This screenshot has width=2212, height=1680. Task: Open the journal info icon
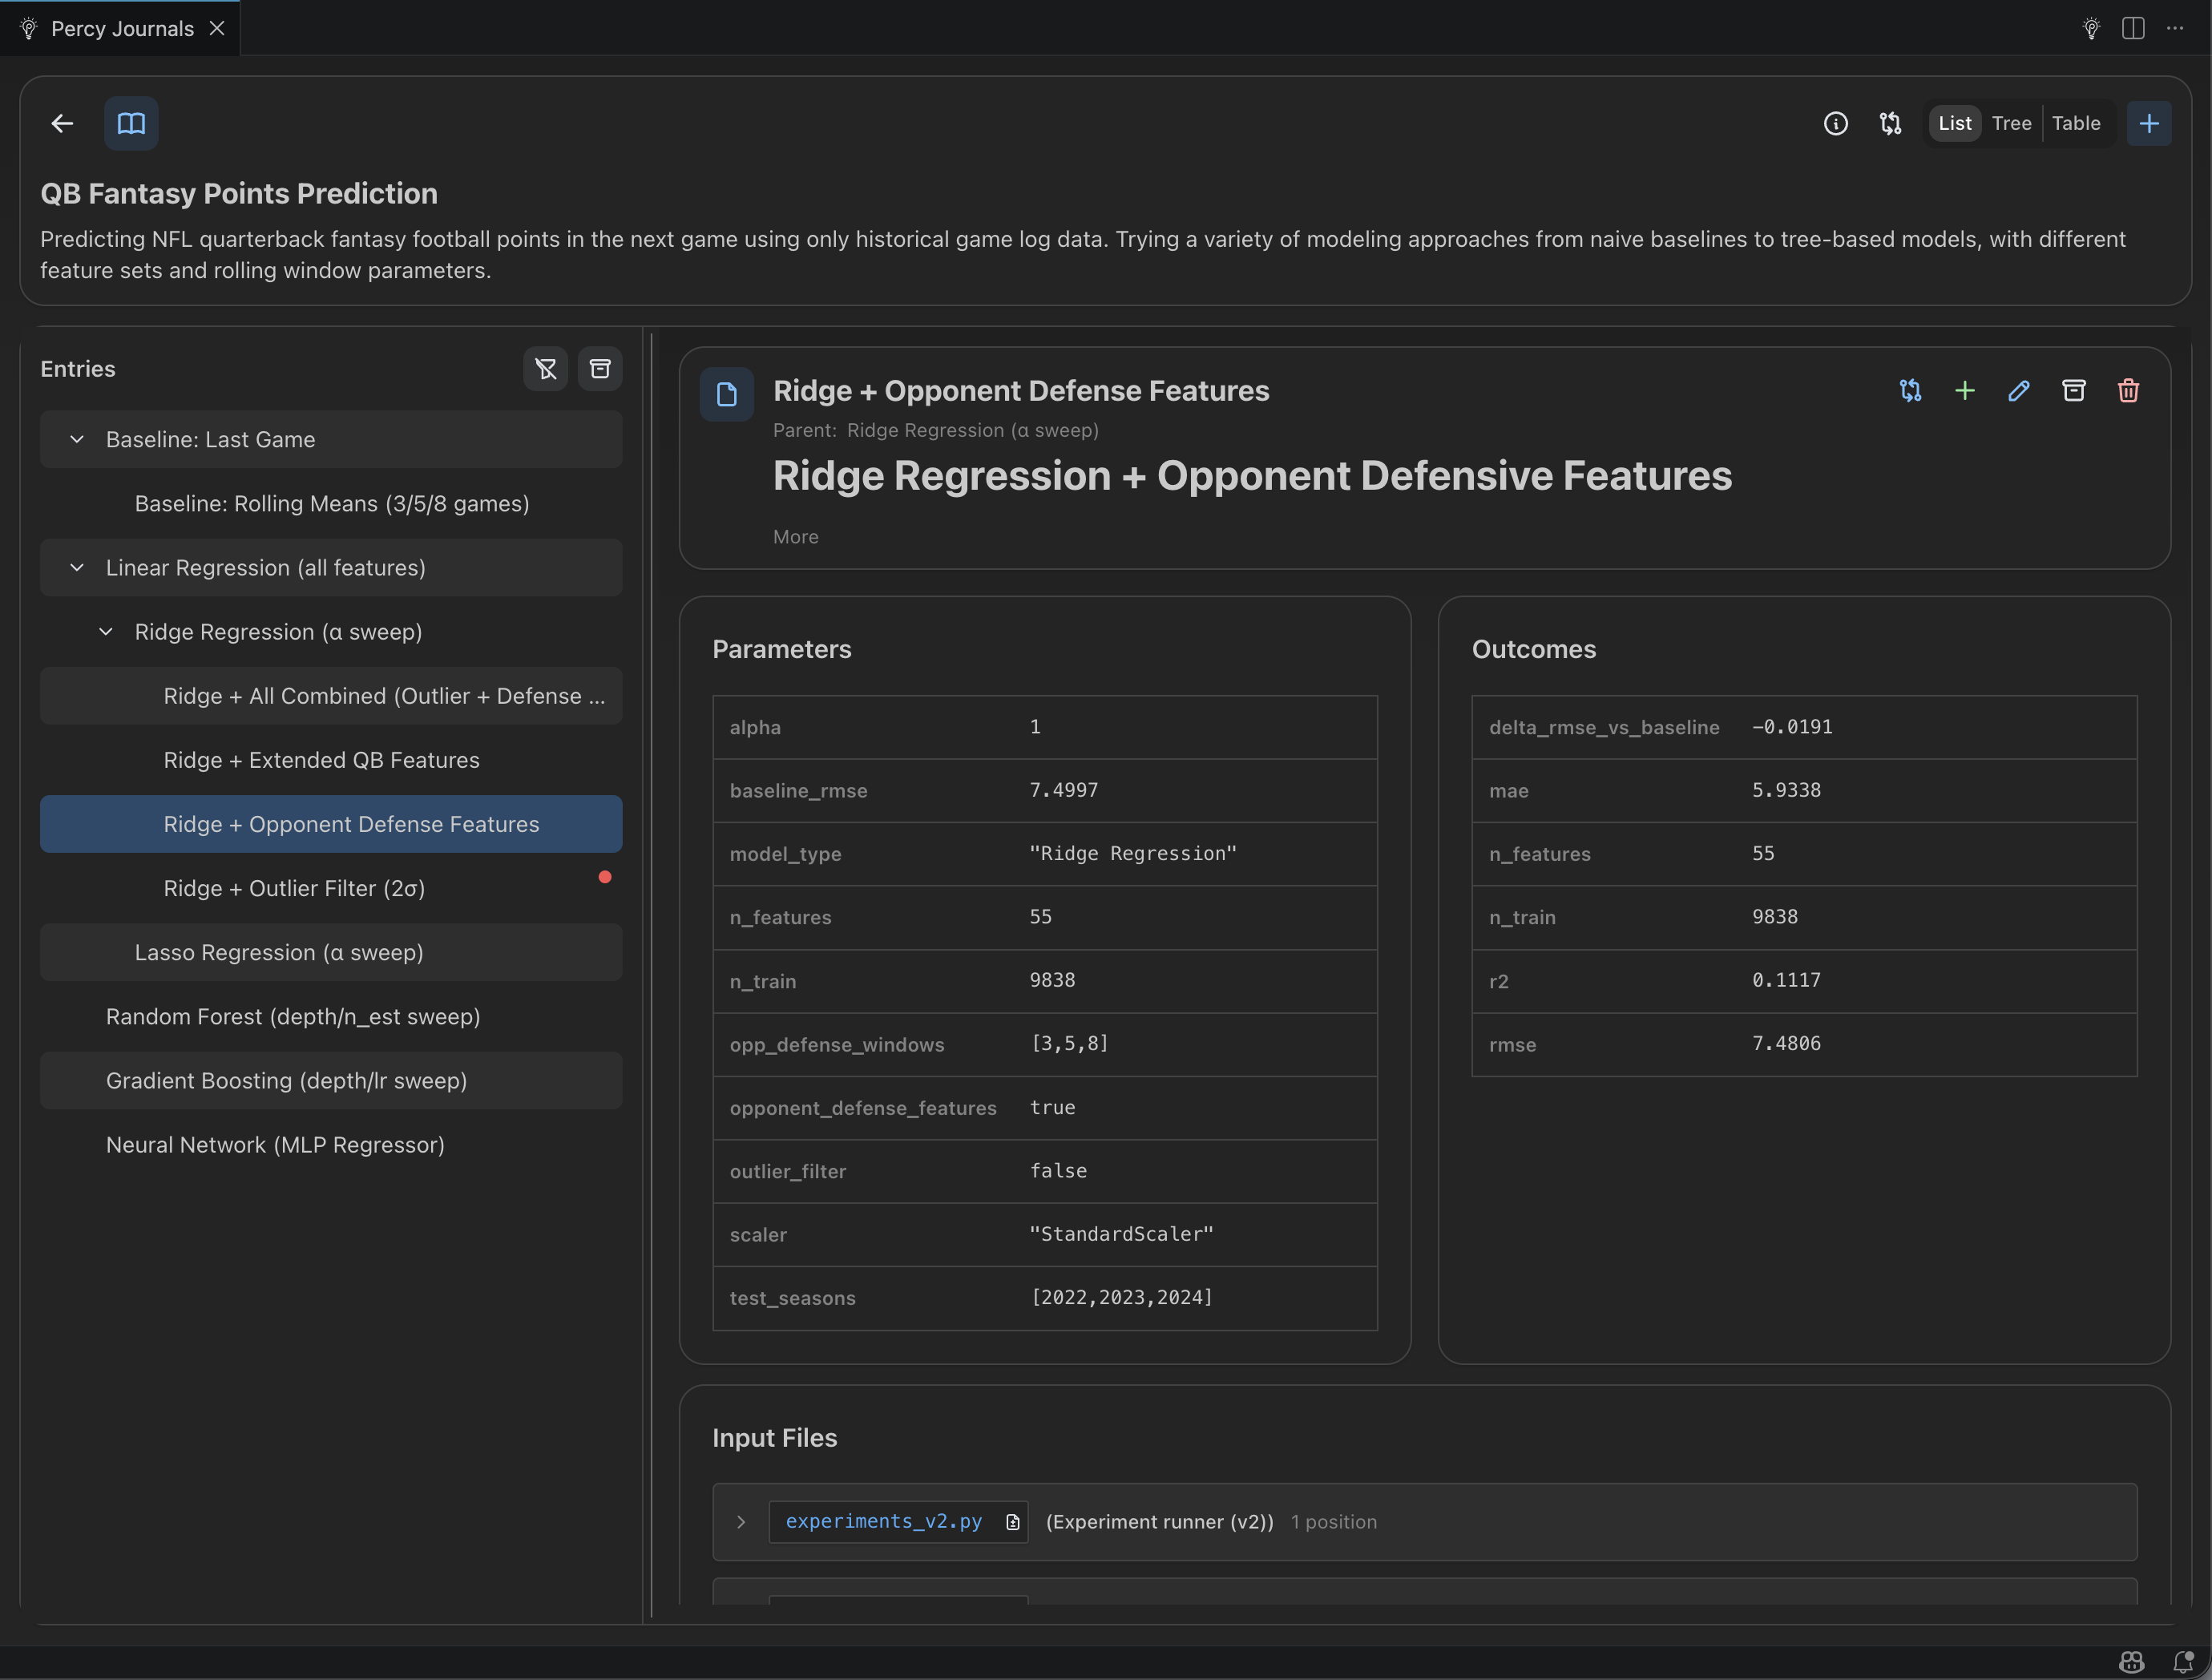(x=1835, y=123)
